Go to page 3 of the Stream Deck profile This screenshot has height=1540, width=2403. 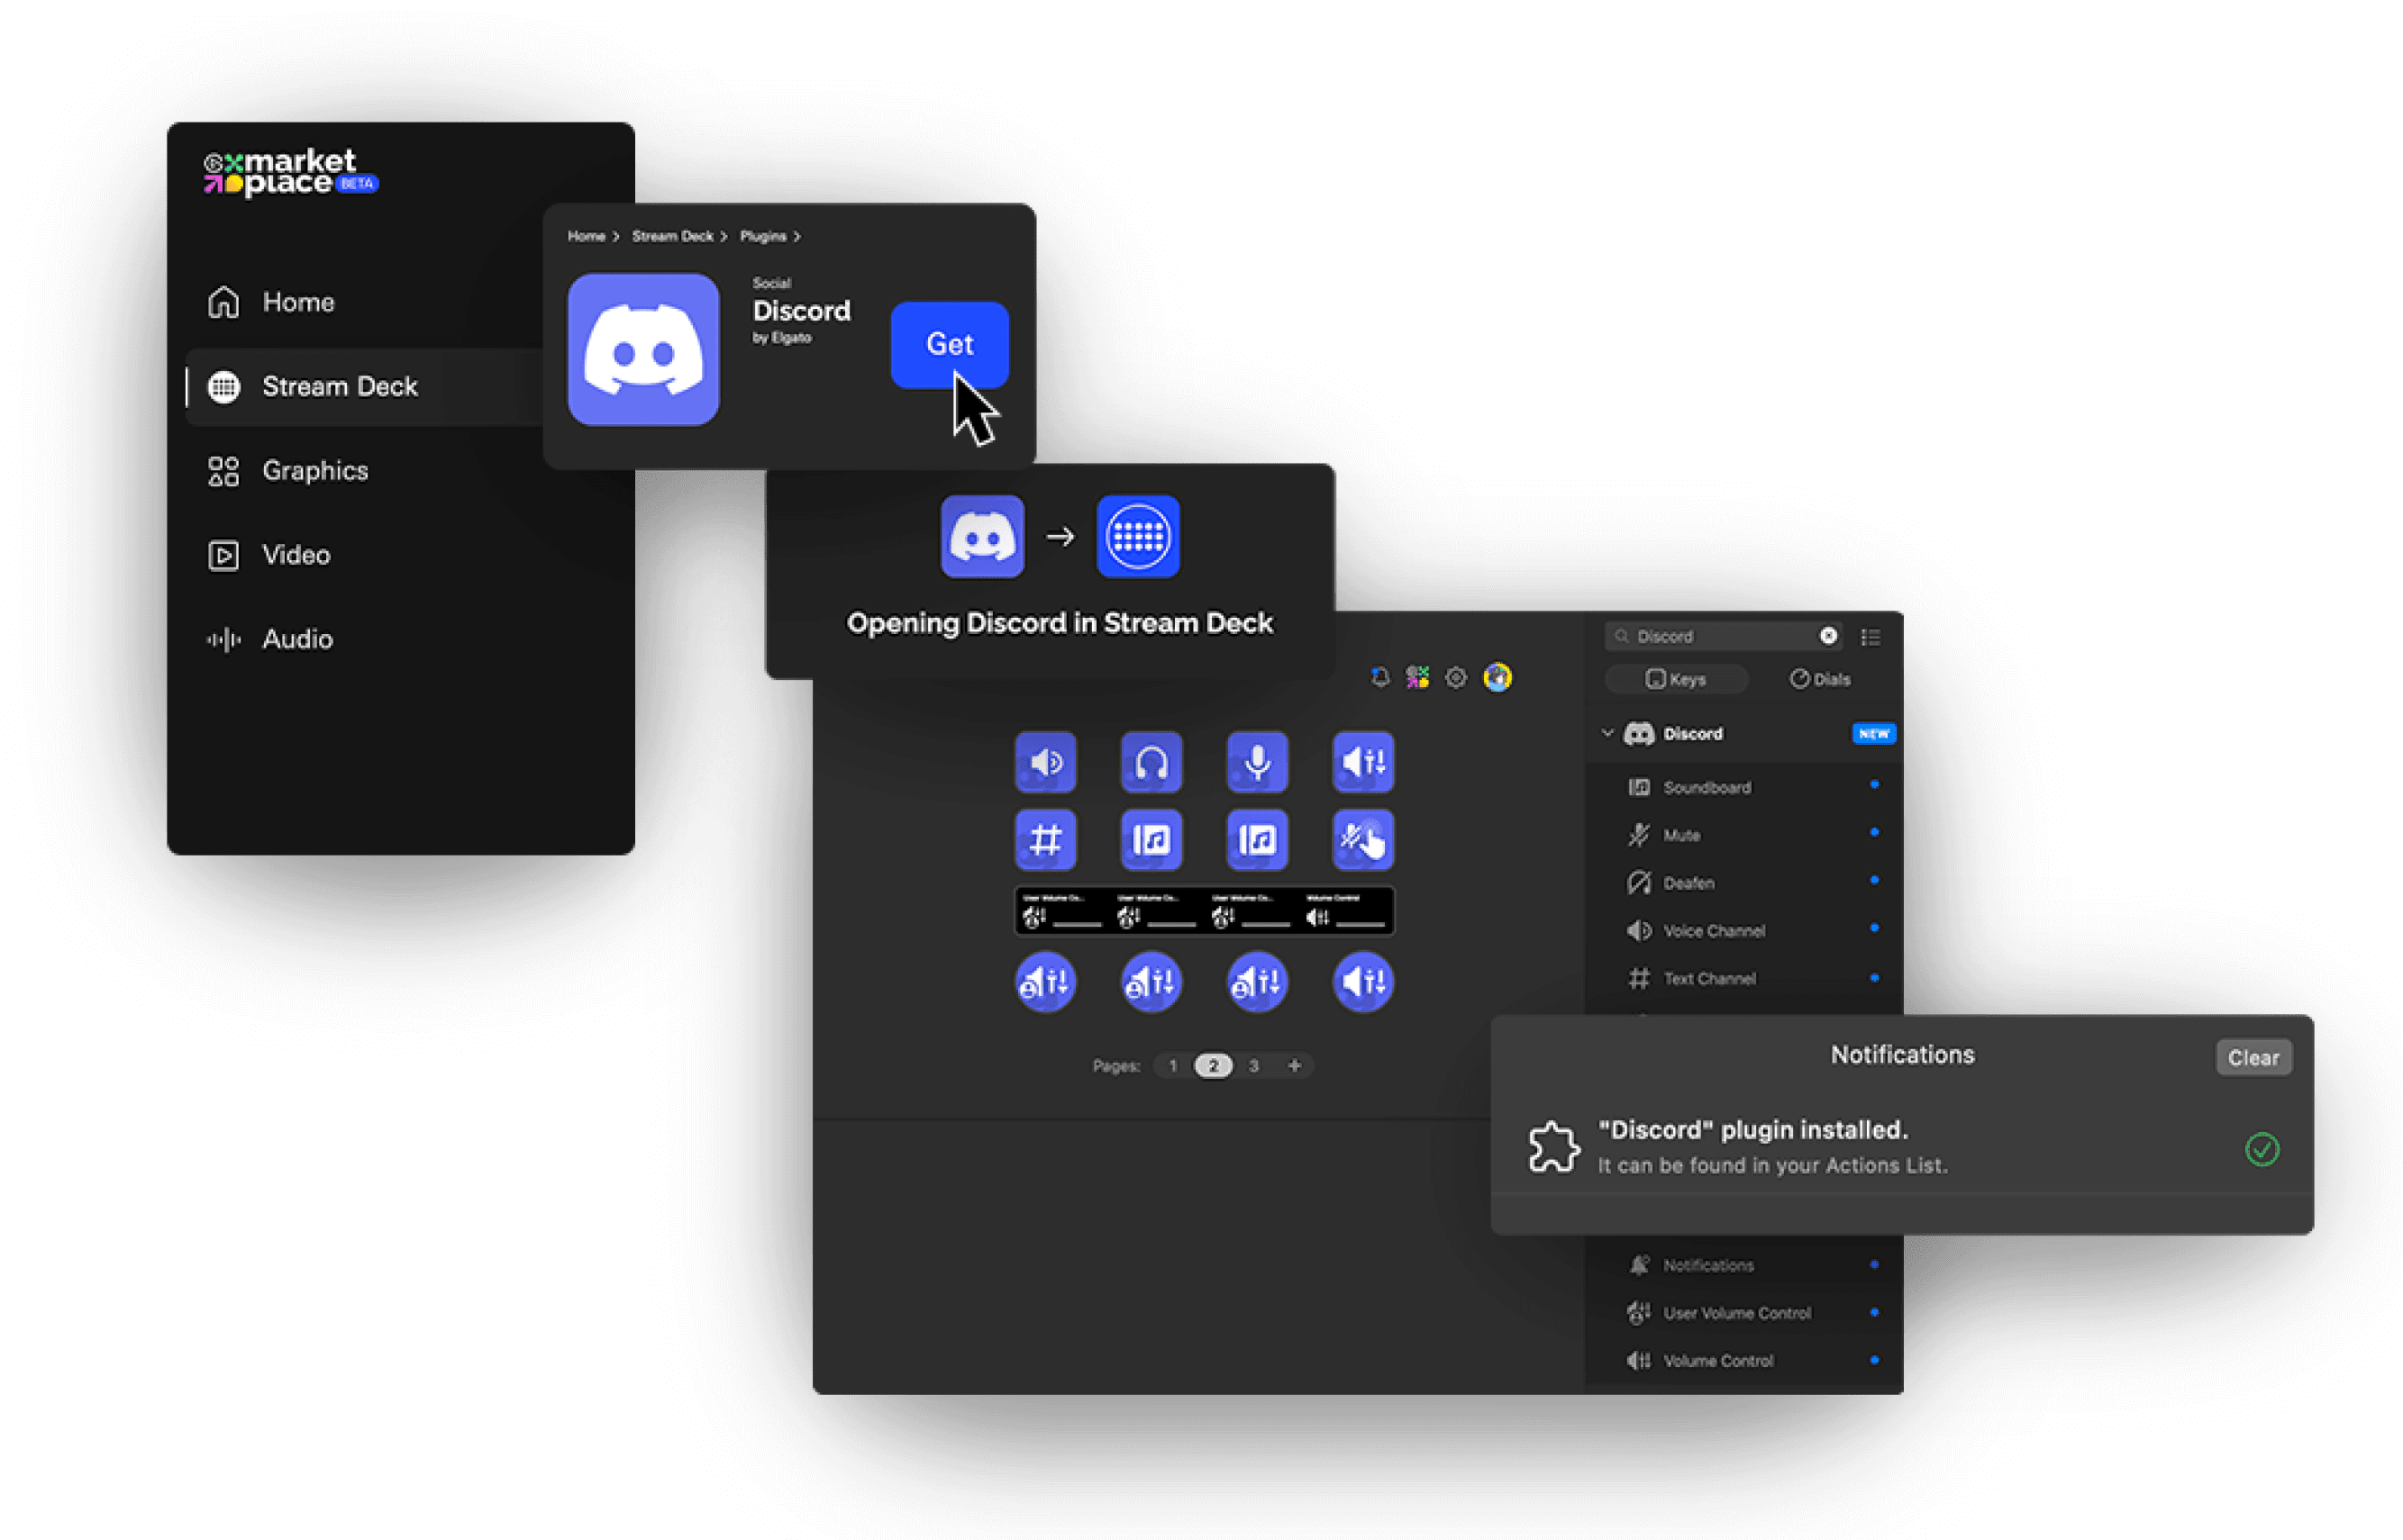pyautogui.click(x=1253, y=1065)
